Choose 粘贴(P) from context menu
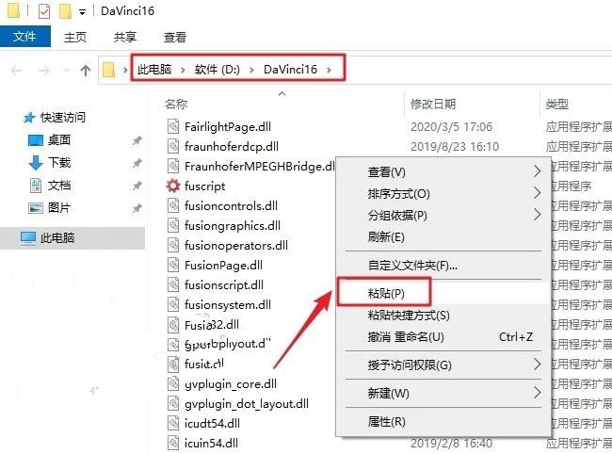The height and width of the screenshot is (454, 612). (443, 293)
